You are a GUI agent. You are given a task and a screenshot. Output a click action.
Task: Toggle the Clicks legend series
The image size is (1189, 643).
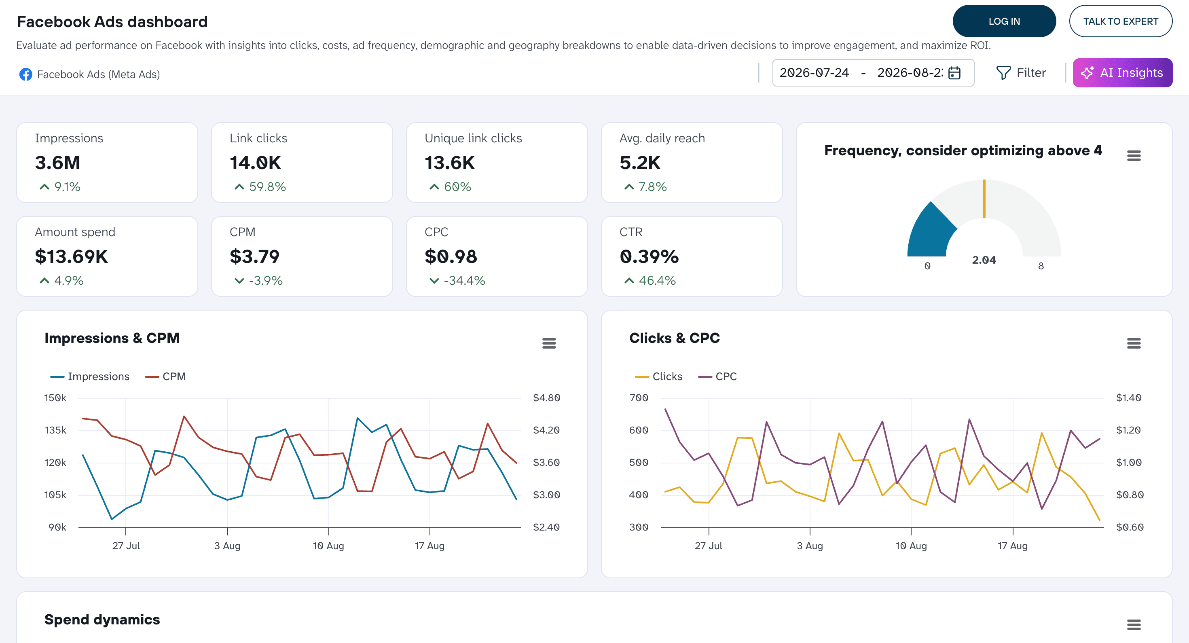[658, 376]
